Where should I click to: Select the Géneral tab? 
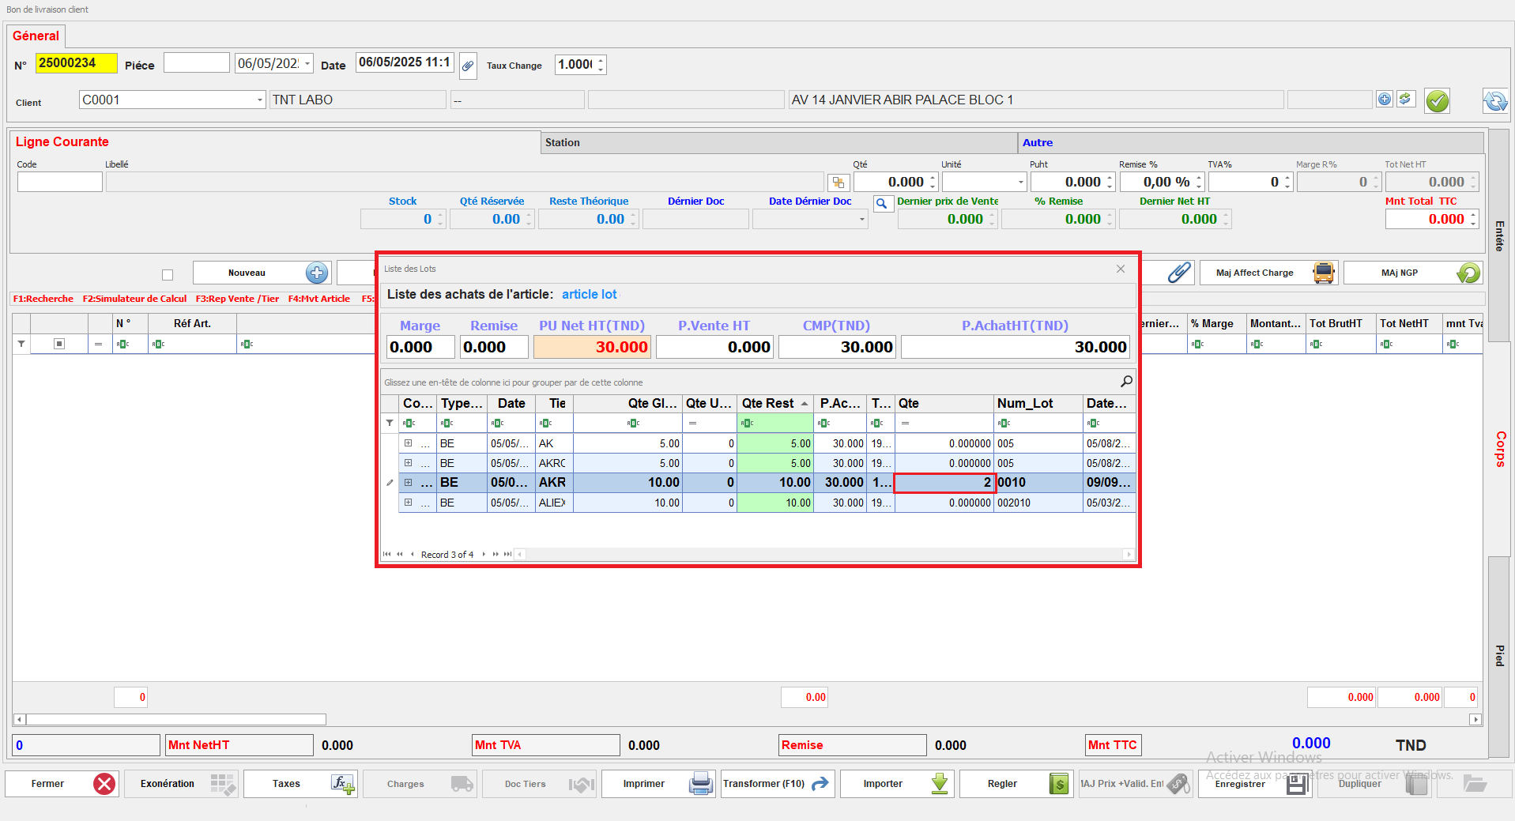click(36, 36)
